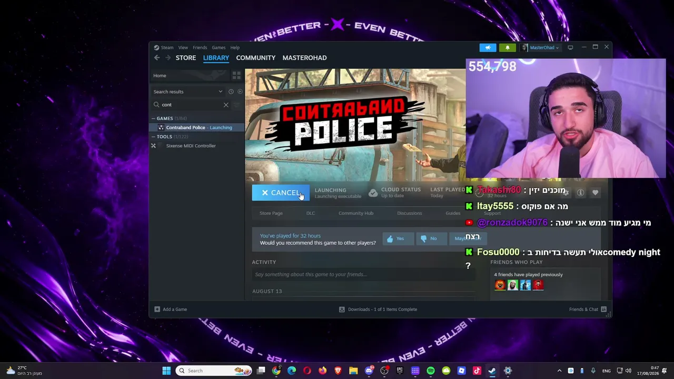The width and height of the screenshot is (674, 379).
Task: Open Friends & Chat
Action: tap(588, 310)
